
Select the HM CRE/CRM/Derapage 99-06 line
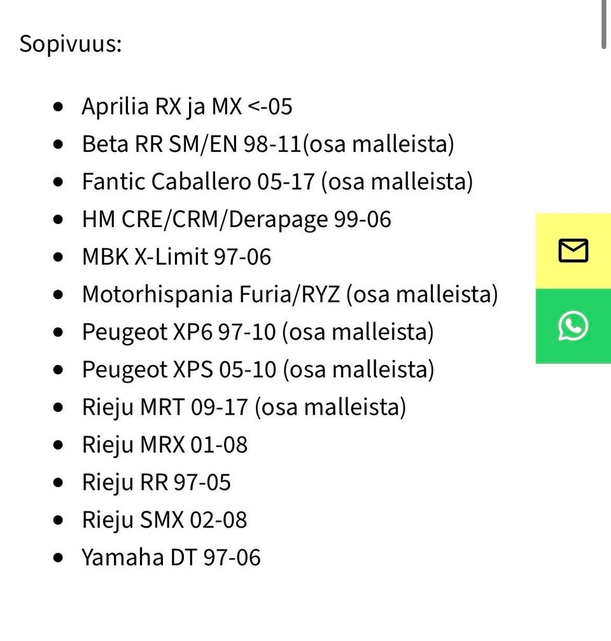[236, 219]
